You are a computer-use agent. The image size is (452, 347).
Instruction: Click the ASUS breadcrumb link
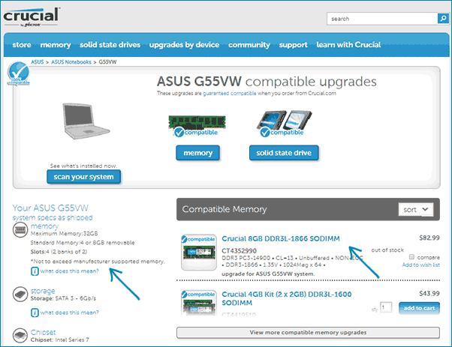point(38,62)
